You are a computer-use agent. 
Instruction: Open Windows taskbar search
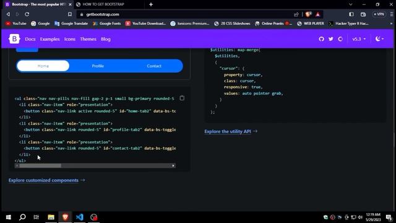(x=22, y=217)
